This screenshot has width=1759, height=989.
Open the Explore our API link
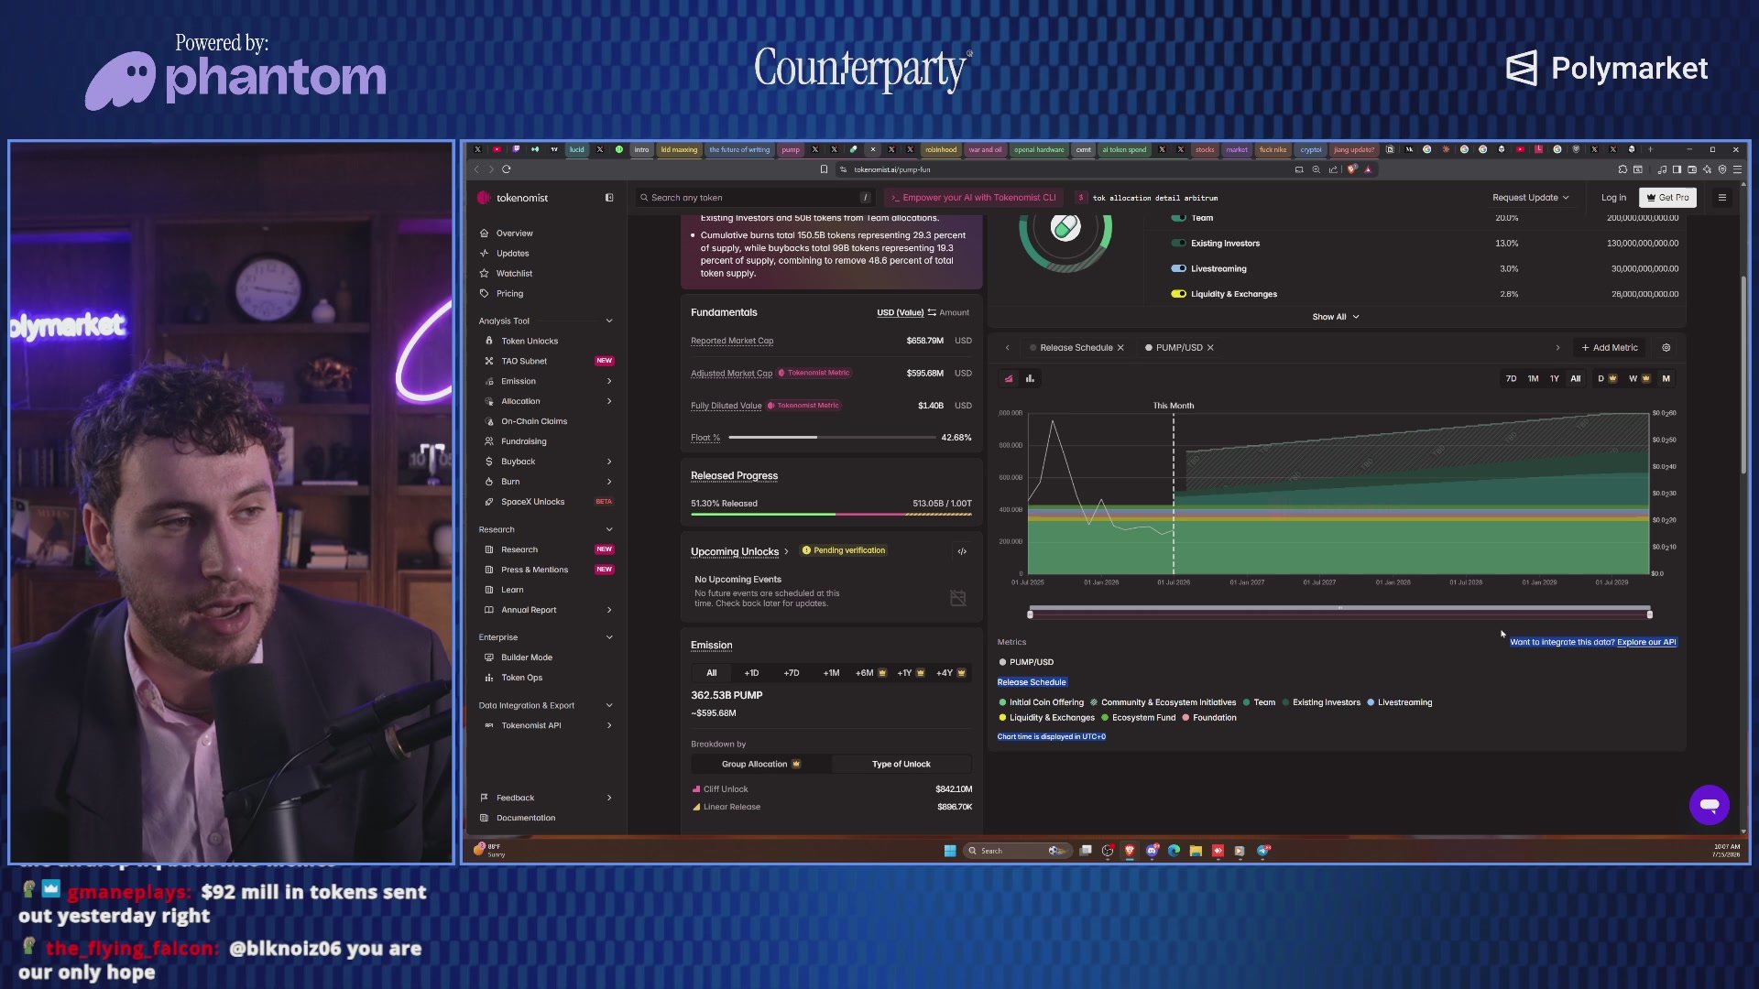click(x=1646, y=643)
